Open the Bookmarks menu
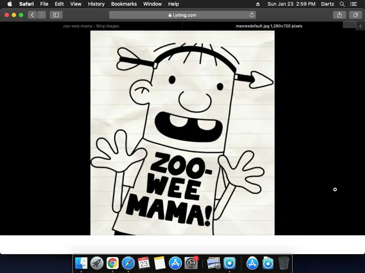 (x=124, y=4)
